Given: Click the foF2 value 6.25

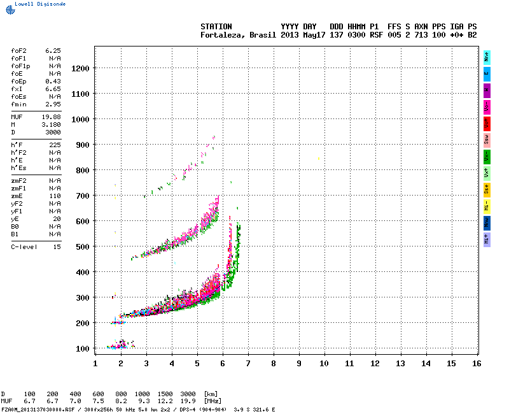Looking at the screenshot, I should [x=53, y=51].
